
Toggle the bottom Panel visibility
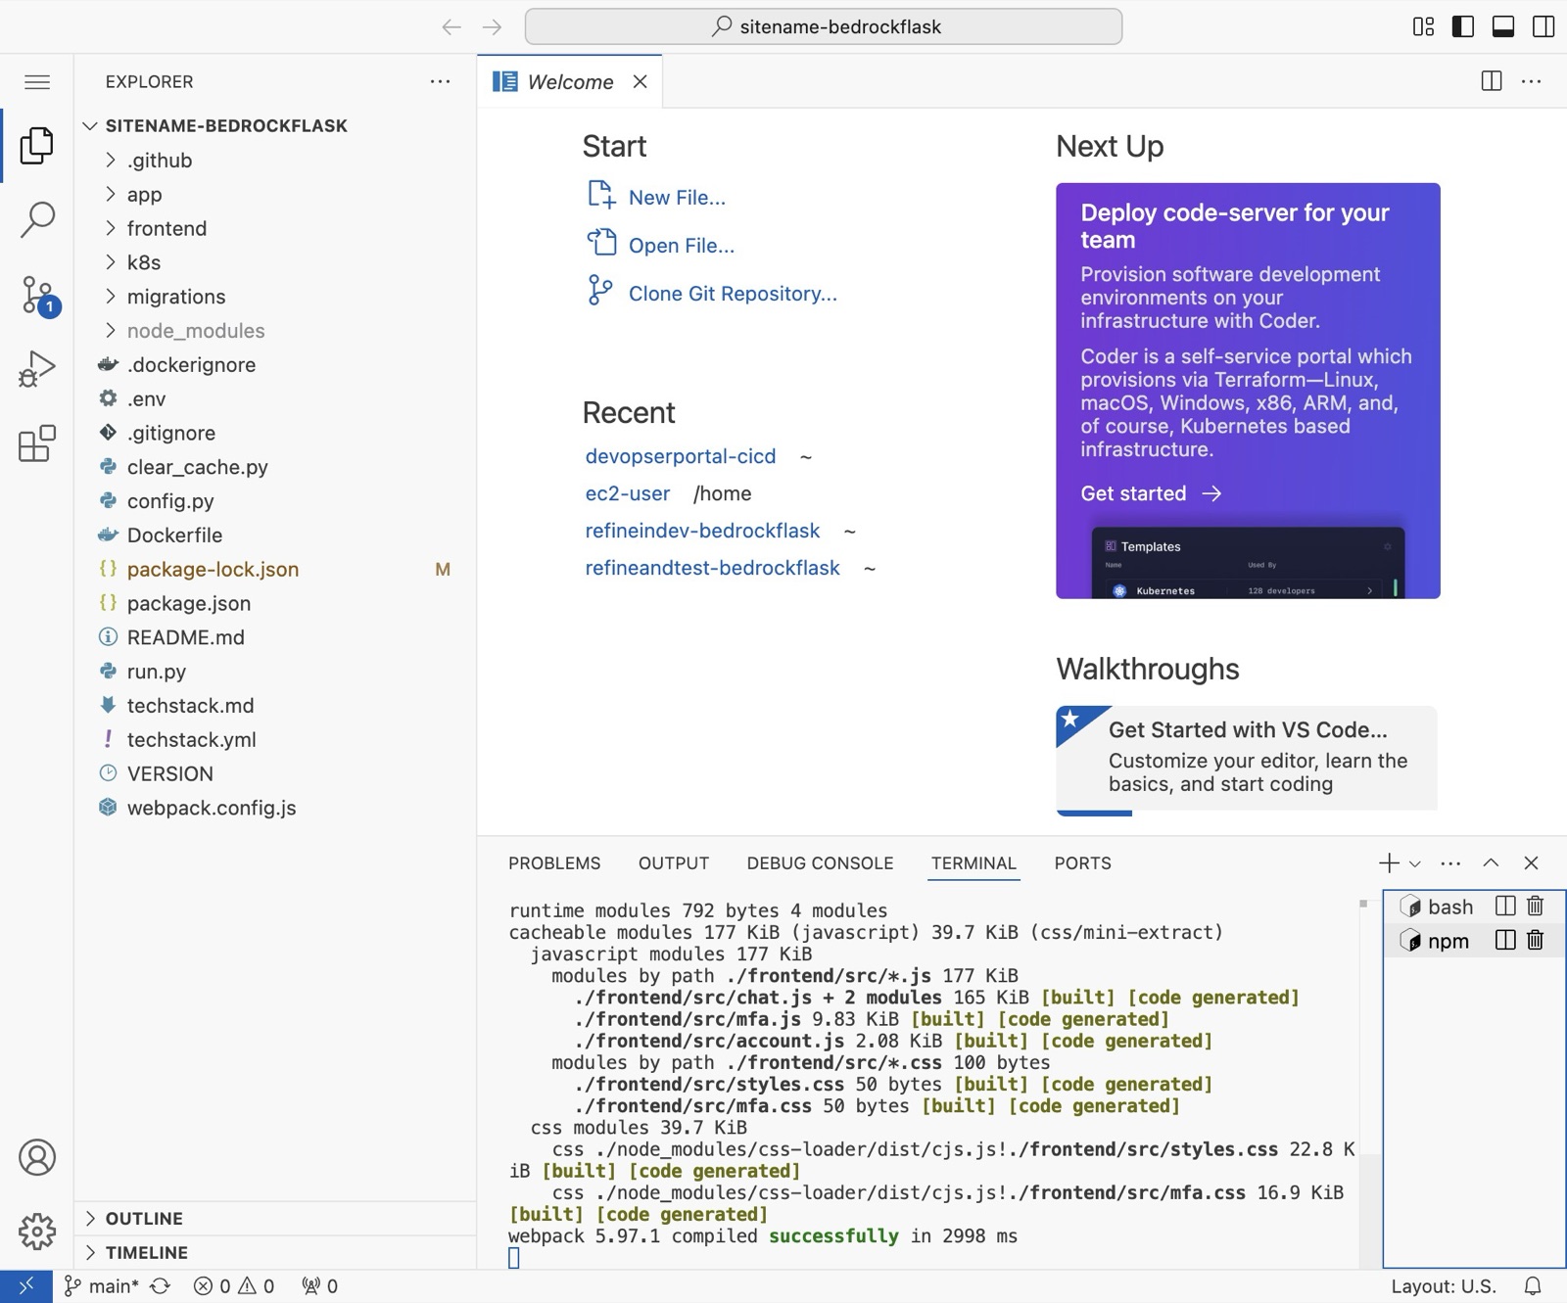pyautogui.click(x=1503, y=26)
